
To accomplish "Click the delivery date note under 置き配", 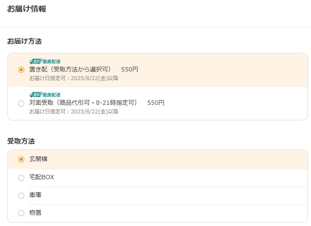I will pyautogui.click(x=74, y=78).
